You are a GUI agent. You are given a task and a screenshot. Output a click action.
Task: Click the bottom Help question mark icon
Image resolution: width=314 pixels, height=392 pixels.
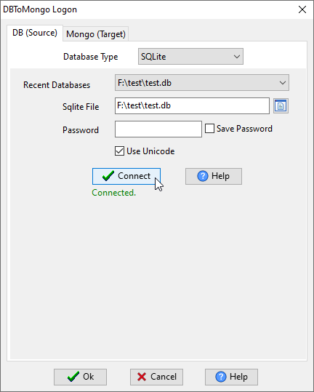tap(221, 377)
